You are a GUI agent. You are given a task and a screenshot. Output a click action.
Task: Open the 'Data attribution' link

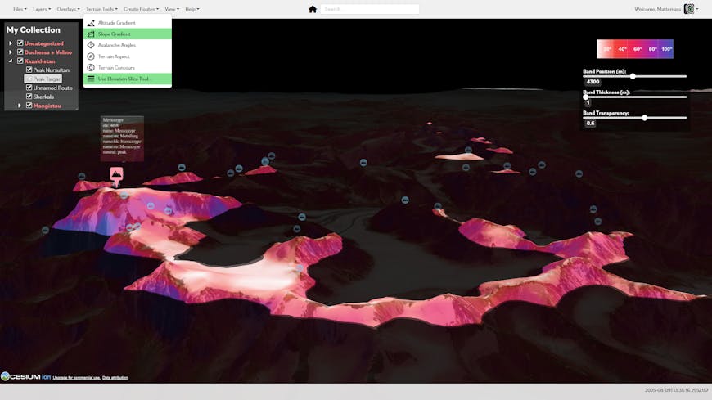115,378
